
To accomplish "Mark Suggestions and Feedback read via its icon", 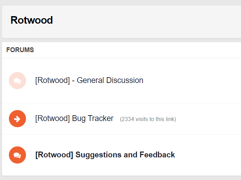I will (17, 155).
